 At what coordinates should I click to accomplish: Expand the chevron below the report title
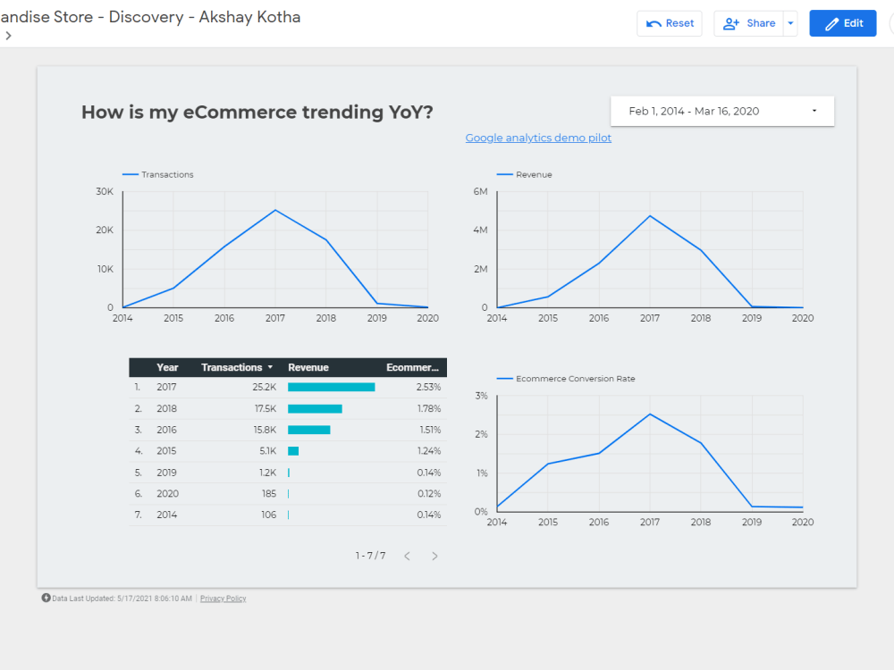(x=7, y=37)
